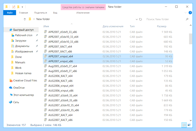The image size is (196, 131).
Task: Select file APR2007_XACT_x86
Action: click(108, 51)
